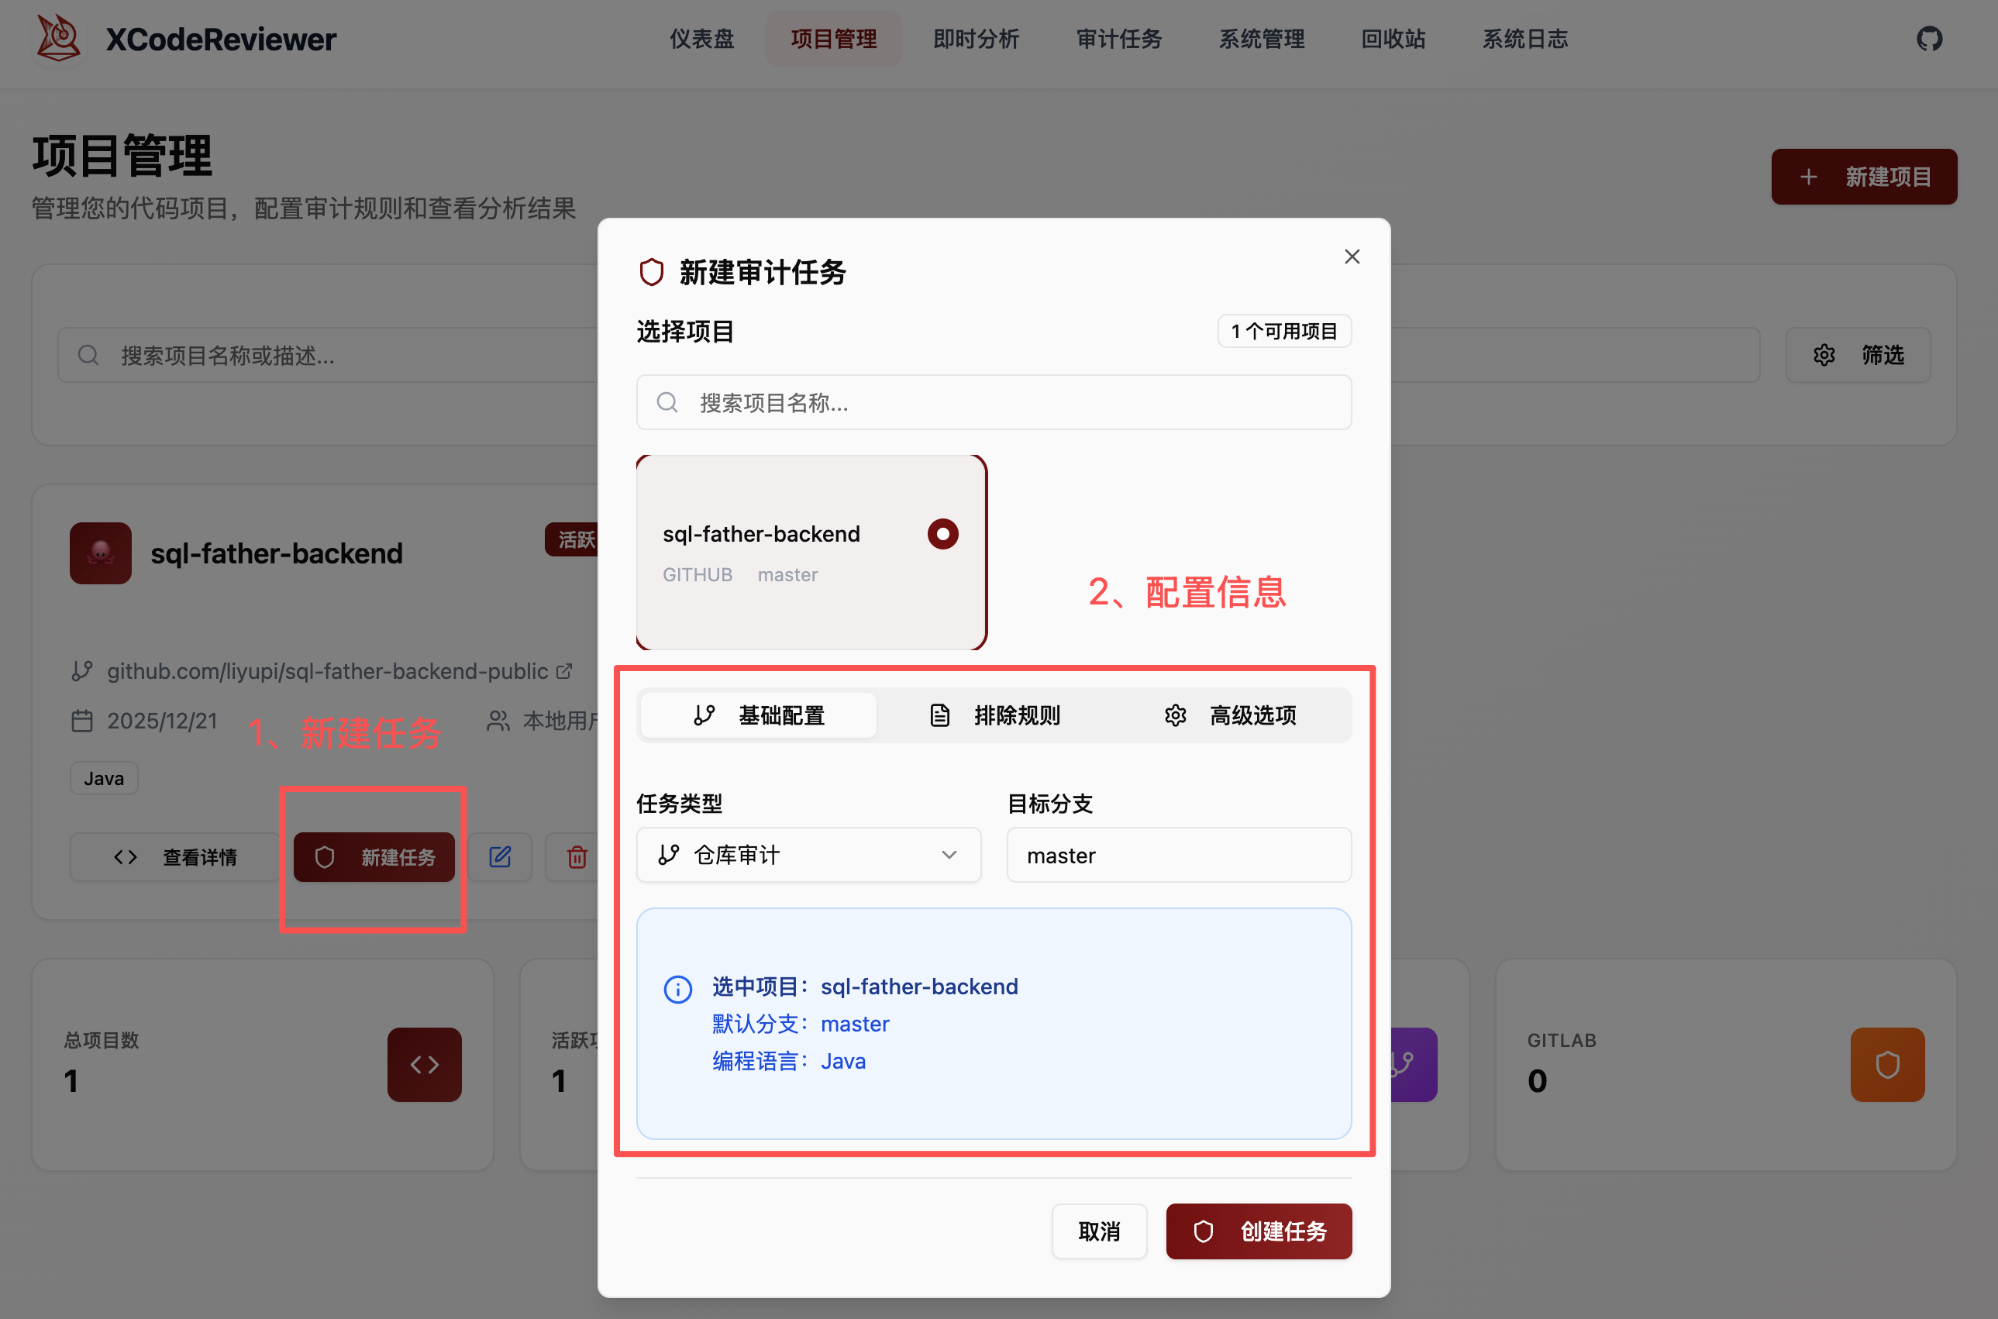
Task: Click the gear icon inside the 筛选 button
Action: click(x=1824, y=355)
